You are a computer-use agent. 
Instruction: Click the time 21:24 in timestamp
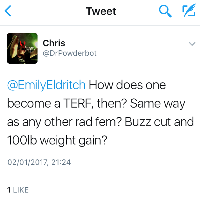tap(61, 162)
